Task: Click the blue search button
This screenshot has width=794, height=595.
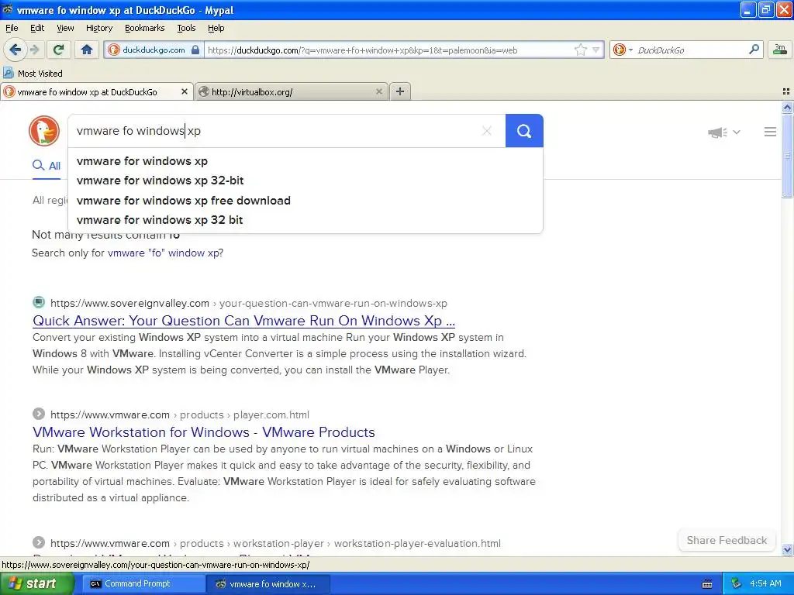Action: point(524,131)
